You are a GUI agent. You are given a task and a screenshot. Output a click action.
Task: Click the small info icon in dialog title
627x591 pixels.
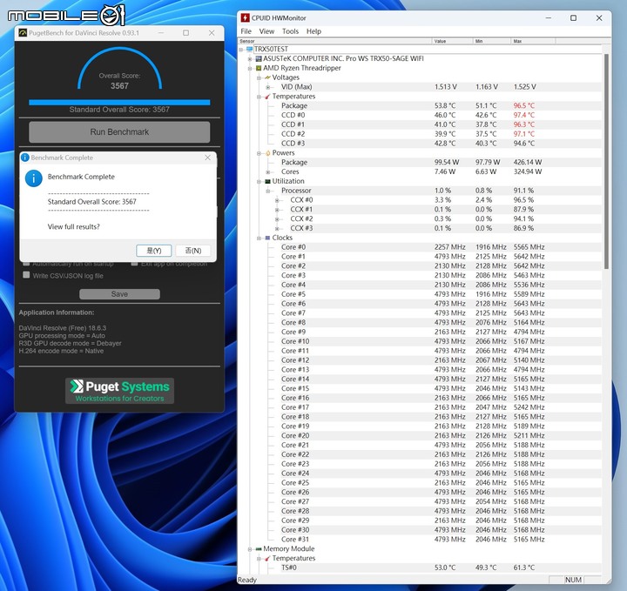tap(24, 158)
